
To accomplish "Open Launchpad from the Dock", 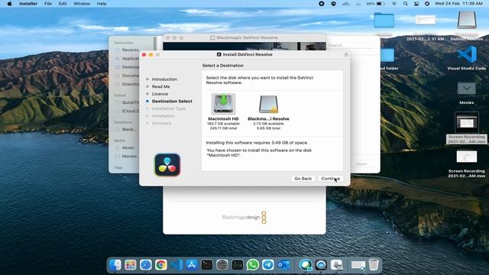I will [131, 265].
